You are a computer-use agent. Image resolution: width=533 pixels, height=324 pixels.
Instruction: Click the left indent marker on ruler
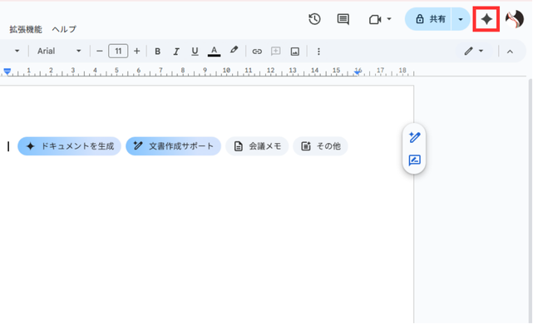click(7, 71)
